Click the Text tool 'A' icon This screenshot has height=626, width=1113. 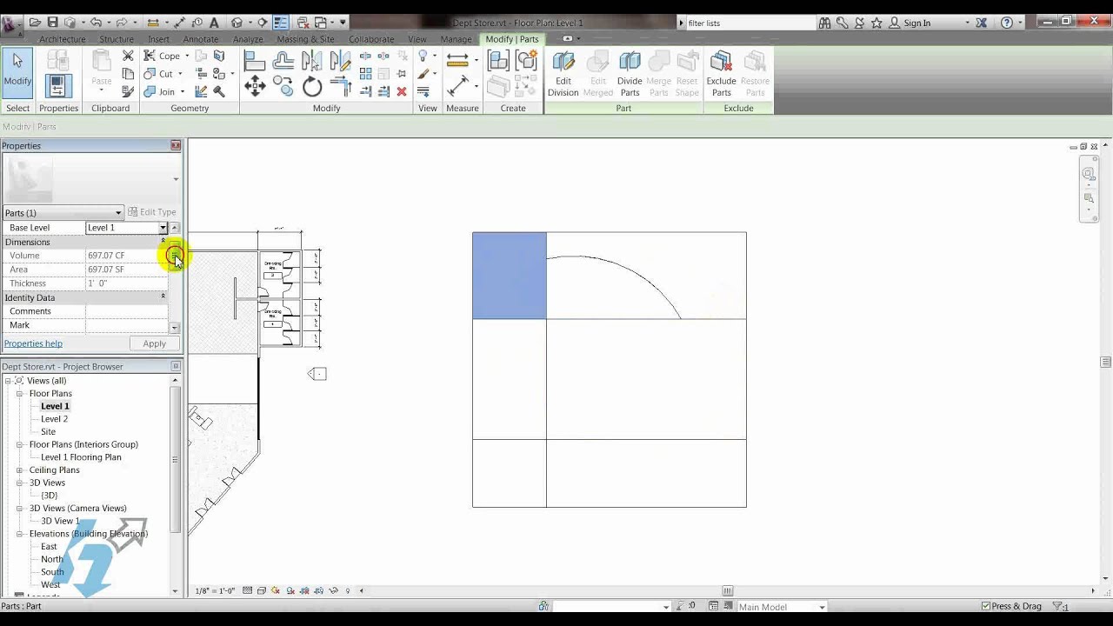click(x=214, y=23)
